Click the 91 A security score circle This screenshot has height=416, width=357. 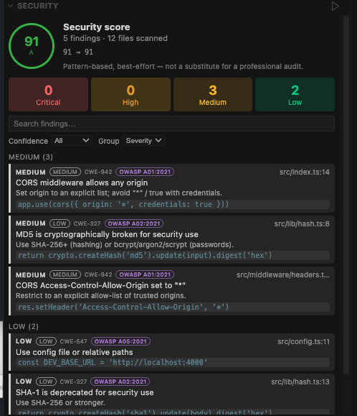click(x=32, y=46)
